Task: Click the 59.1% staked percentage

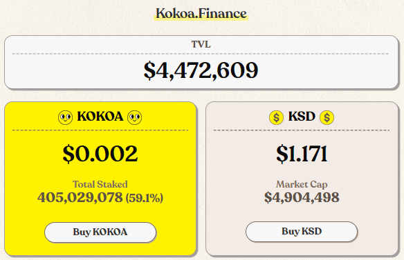Action: tap(145, 198)
